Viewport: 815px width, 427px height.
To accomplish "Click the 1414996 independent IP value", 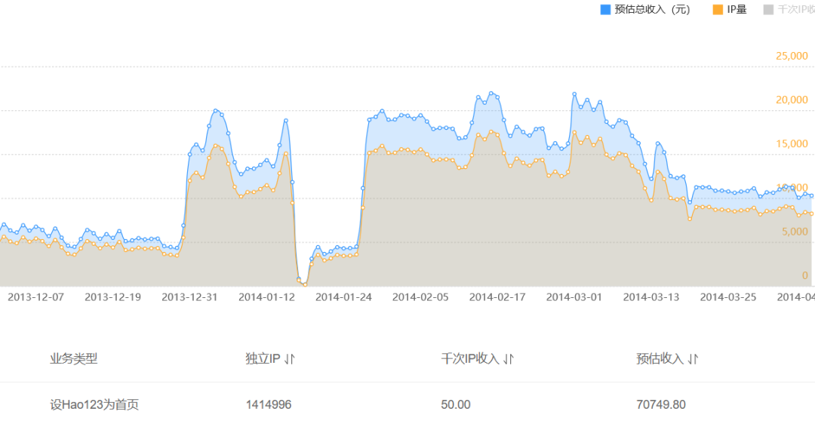I will 268,404.
